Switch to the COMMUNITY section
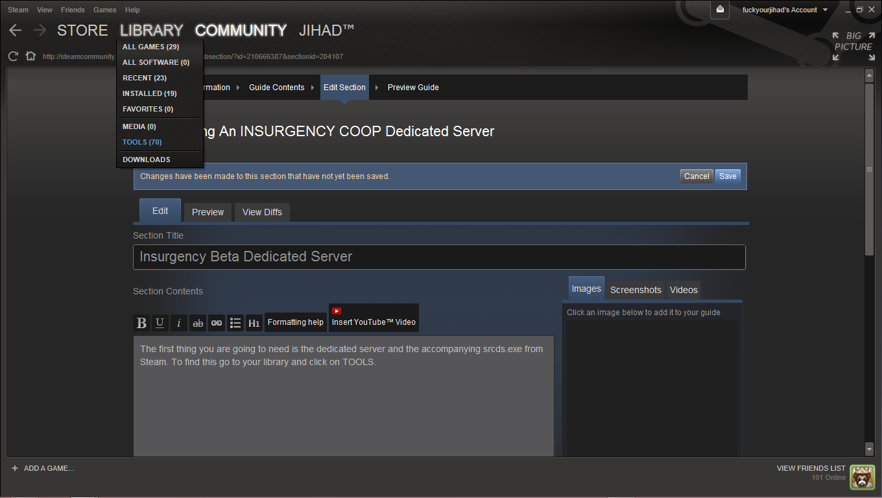Image resolution: width=882 pixels, height=498 pixels. click(241, 30)
